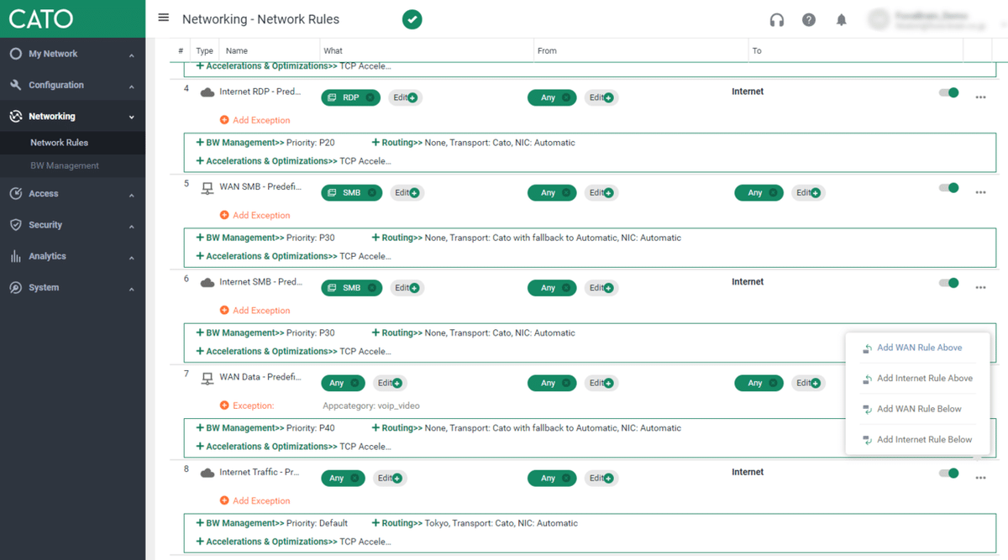
Task: Choose Add Internet Rule Below
Action: pyautogui.click(x=924, y=439)
